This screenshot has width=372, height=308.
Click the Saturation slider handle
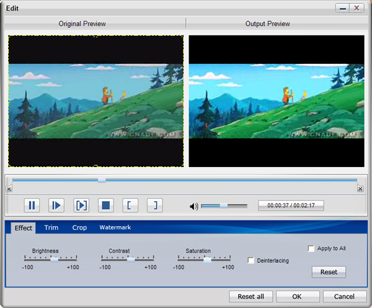207,260
